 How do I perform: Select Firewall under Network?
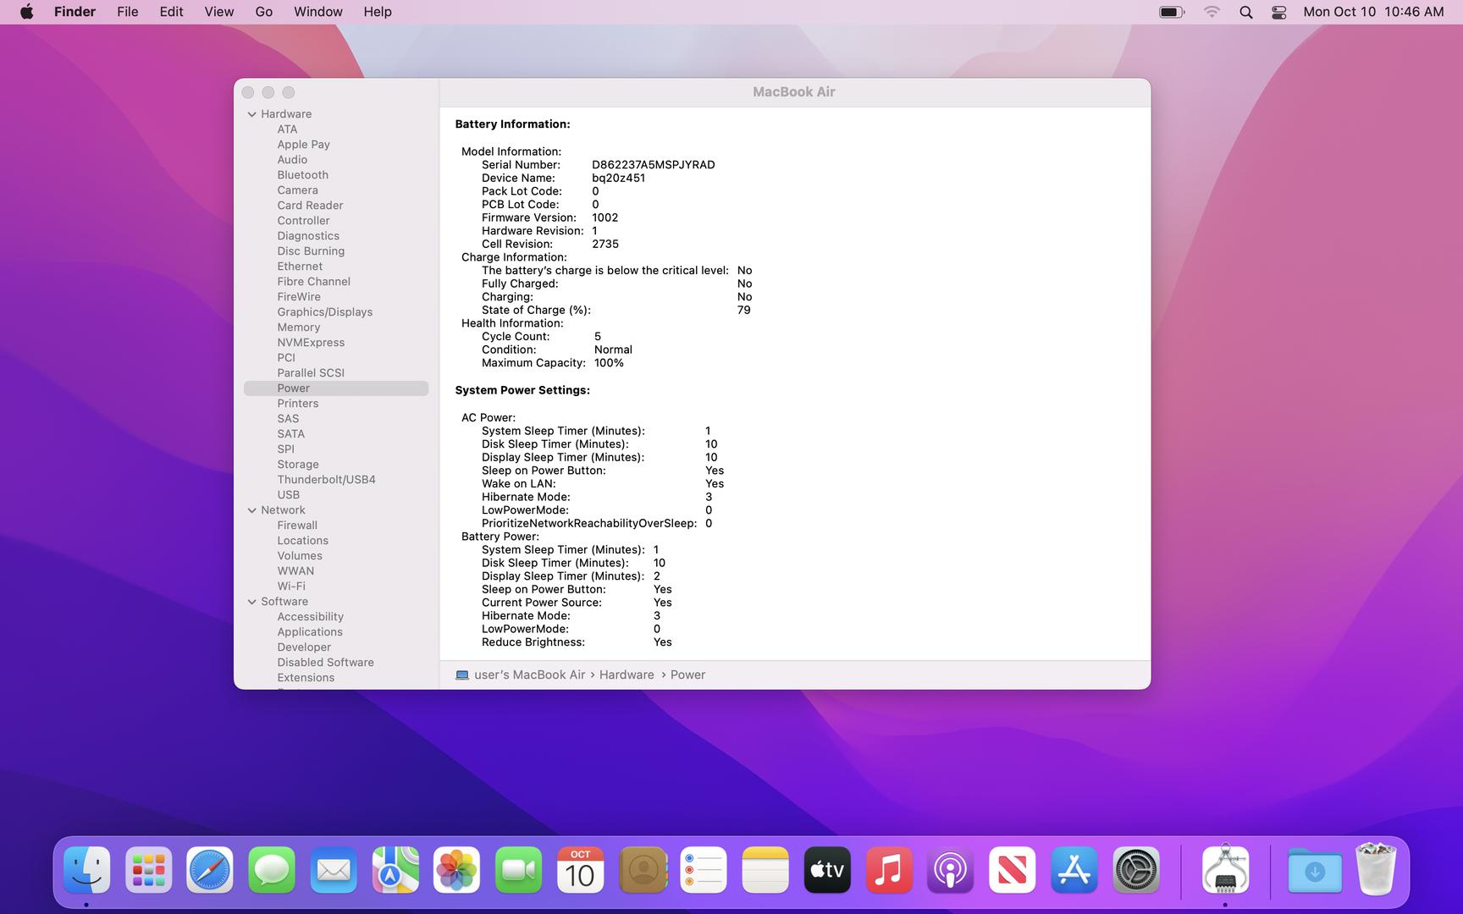(x=297, y=526)
